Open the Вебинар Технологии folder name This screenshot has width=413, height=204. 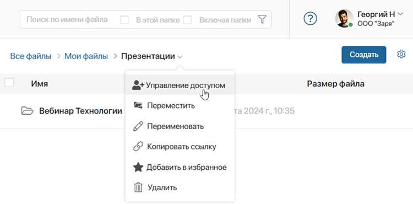pos(80,111)
